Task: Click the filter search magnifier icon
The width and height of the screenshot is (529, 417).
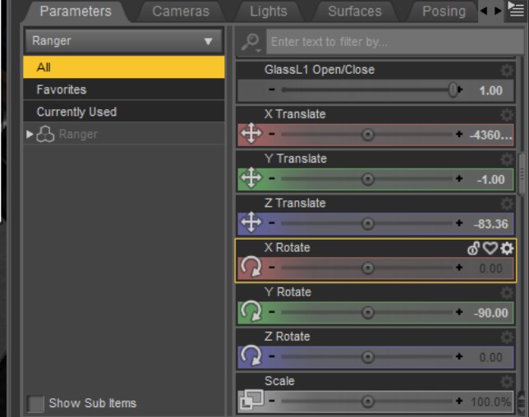Action: coord(251,42)
